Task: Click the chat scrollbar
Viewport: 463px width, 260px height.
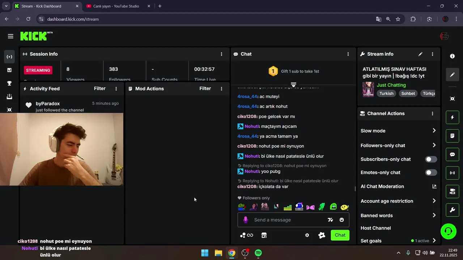Action: pos(355,188)
